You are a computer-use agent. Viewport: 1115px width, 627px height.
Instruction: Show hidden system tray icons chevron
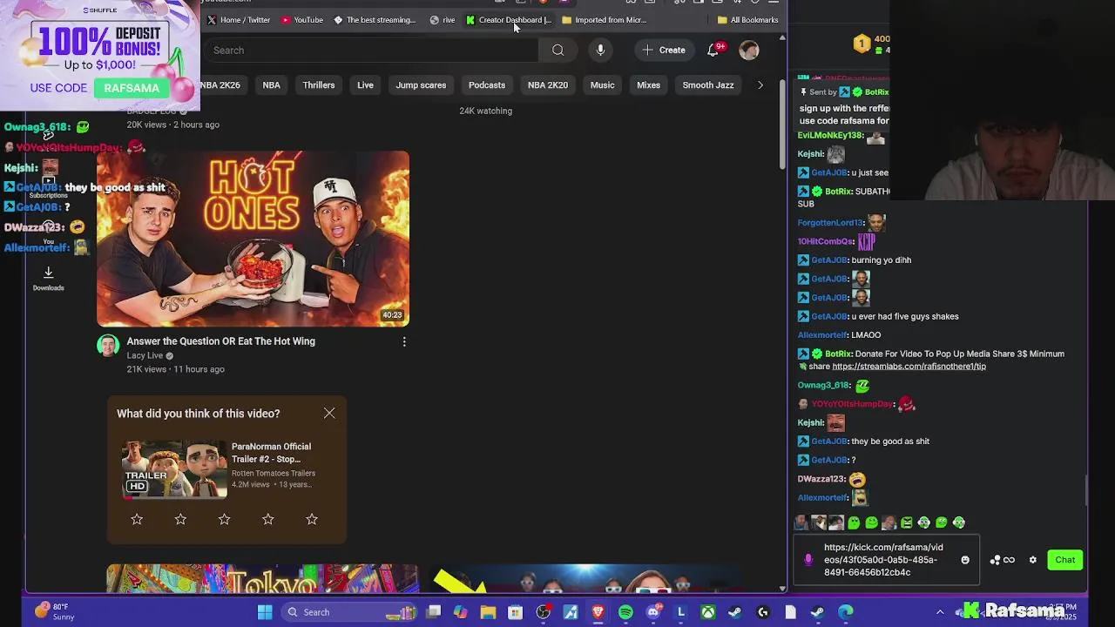[x=940, y=612]
